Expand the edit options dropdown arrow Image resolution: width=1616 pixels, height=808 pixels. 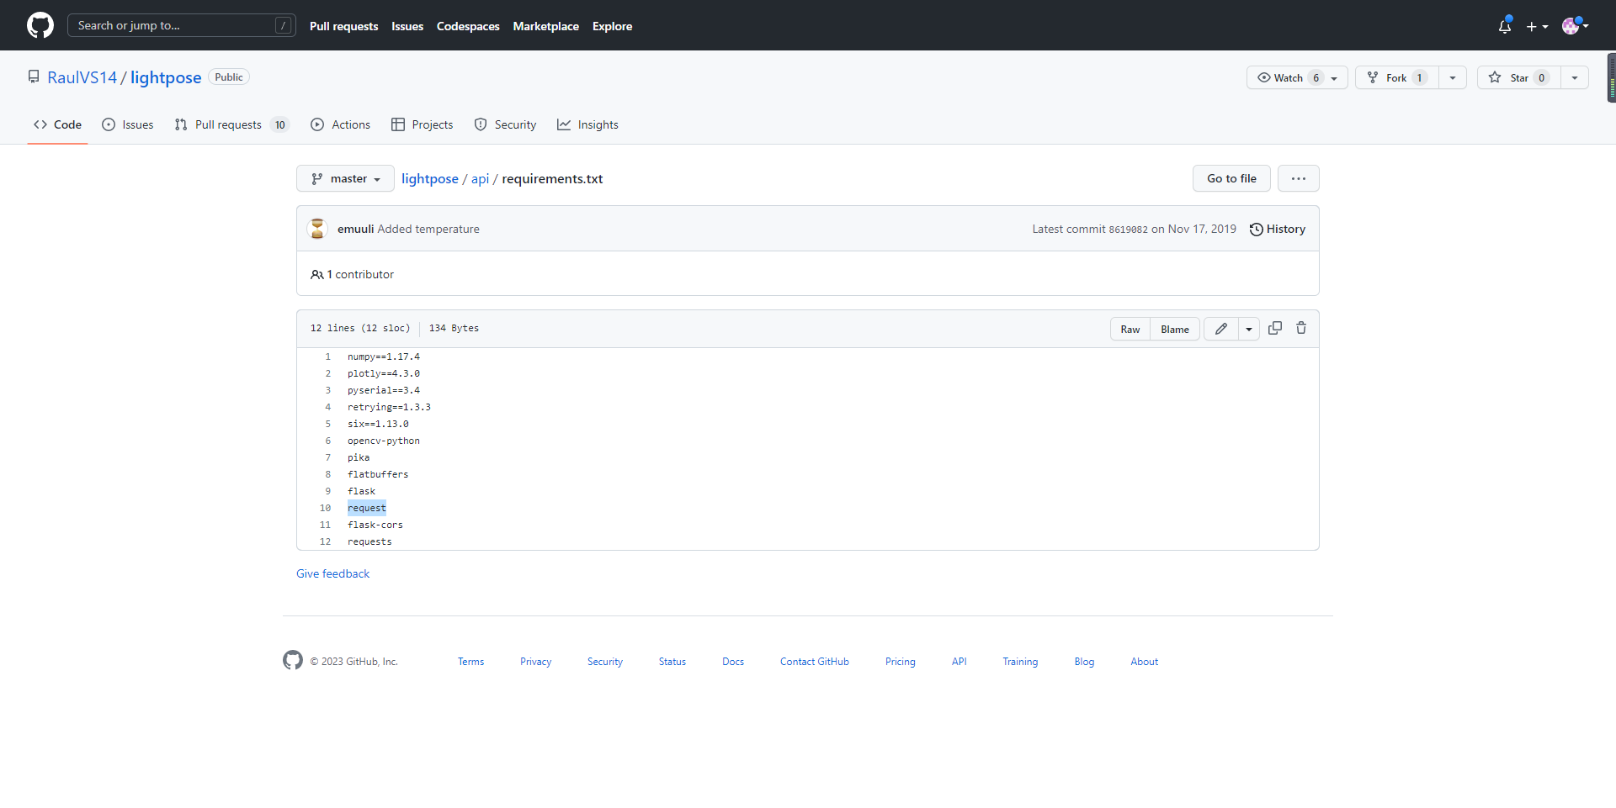(x=1249, y=329)
